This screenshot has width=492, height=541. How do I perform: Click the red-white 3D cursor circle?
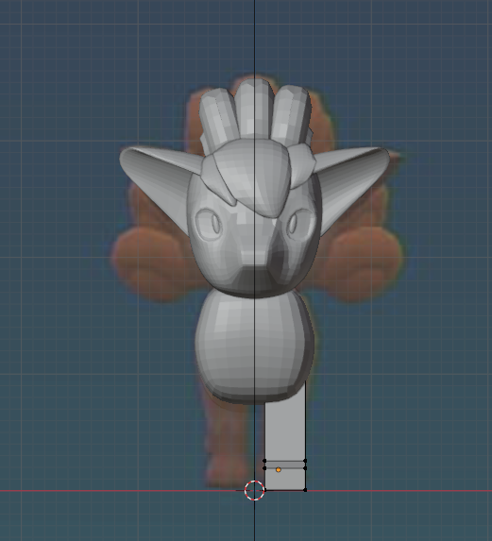[x=255, y=490]
